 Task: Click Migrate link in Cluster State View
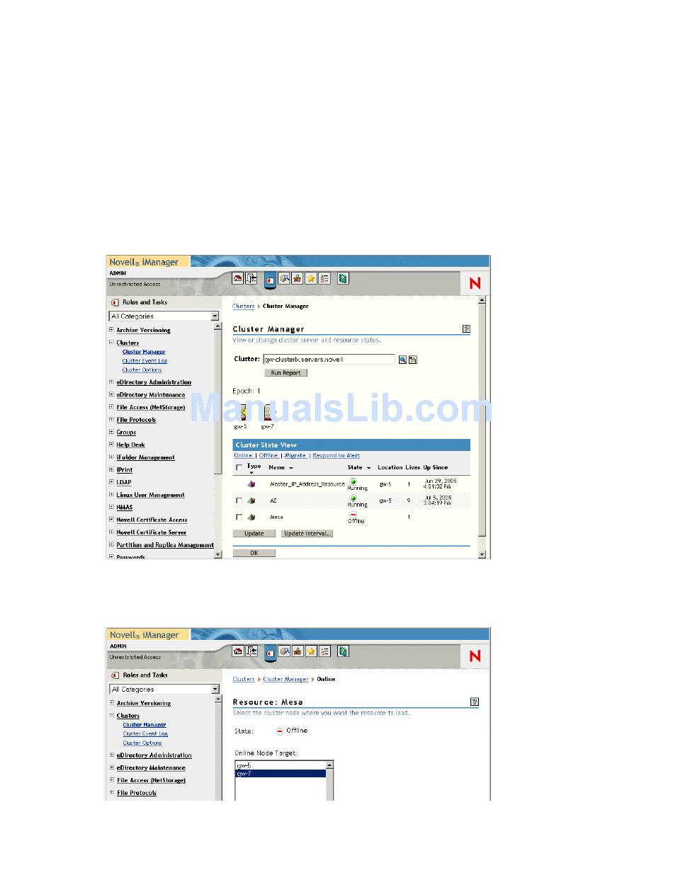295,456
